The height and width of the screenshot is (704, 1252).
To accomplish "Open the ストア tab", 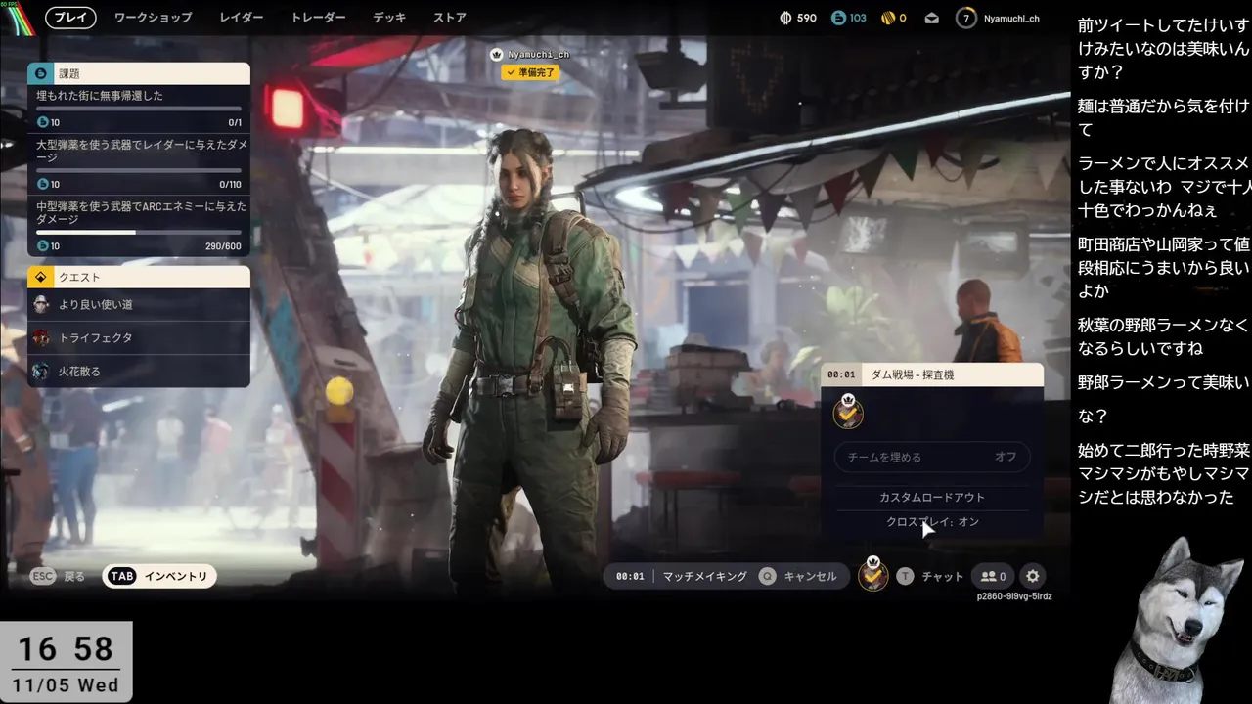I will click(x=449, y=18).
